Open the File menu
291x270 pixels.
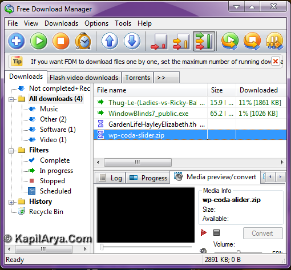coord(13,23)
